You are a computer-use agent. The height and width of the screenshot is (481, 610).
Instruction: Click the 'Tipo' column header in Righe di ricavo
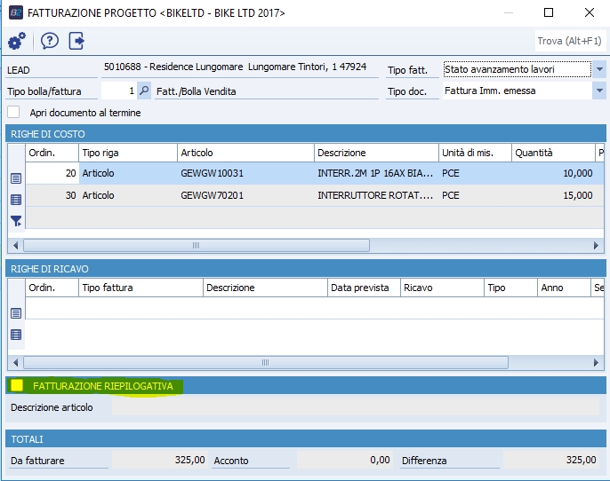[x=510, y=288]
